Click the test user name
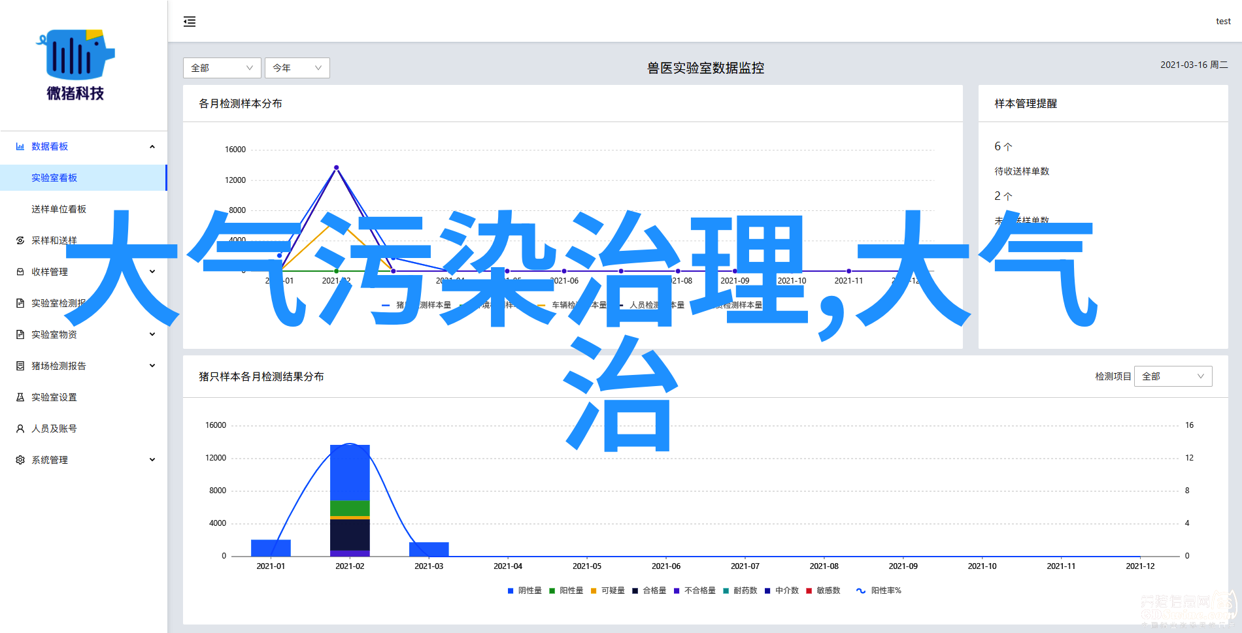Image resolution: width=1242 pixels, height=633 pixels. (1223, 22)
